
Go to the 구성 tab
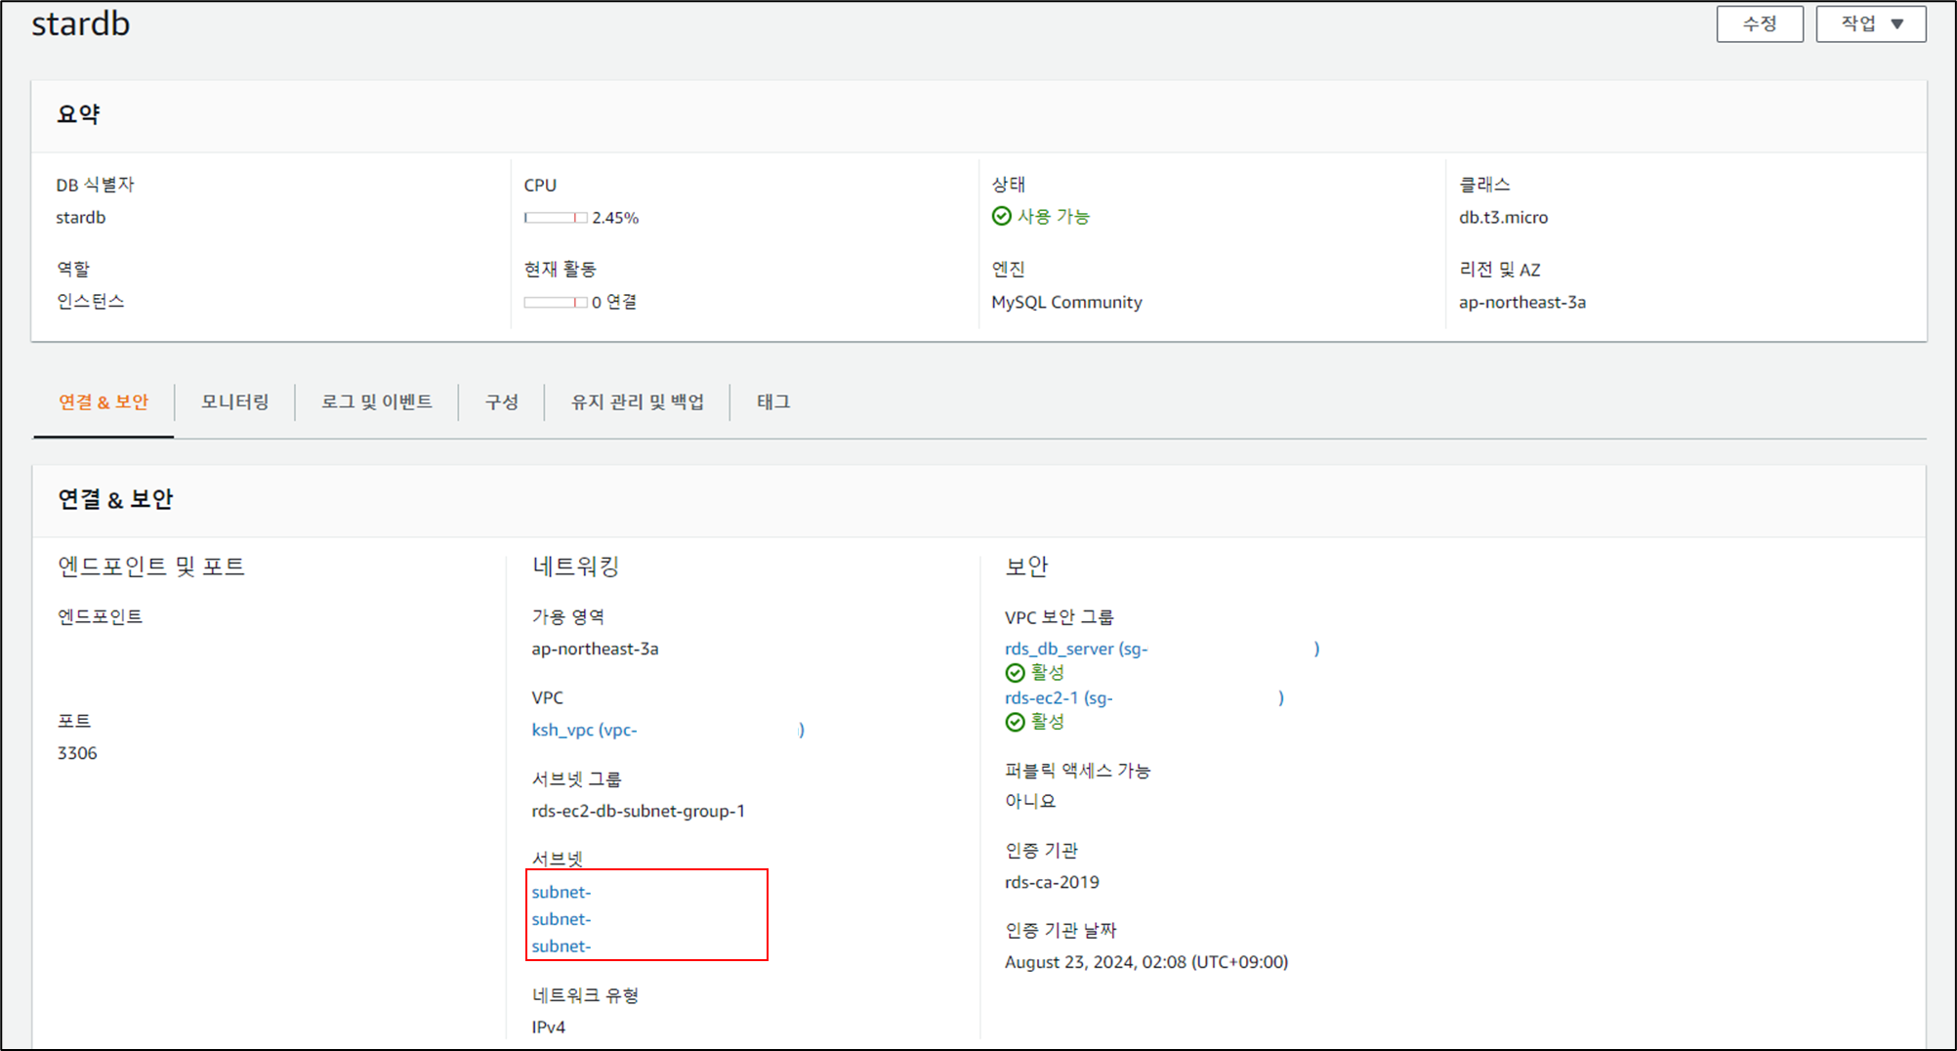(x=502, y=401)
